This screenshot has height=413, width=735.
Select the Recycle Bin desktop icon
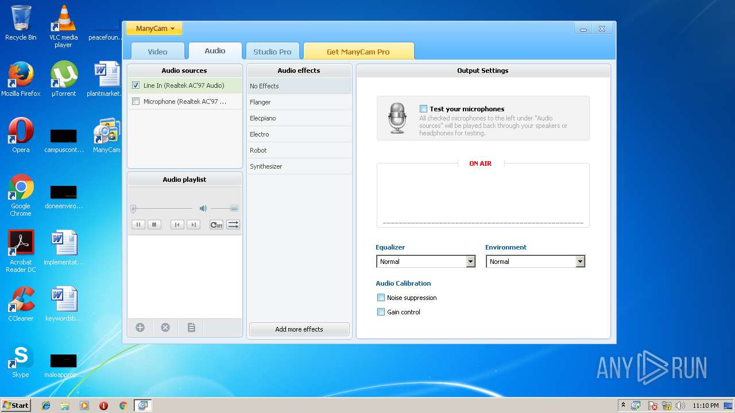(x=21, y=23)
